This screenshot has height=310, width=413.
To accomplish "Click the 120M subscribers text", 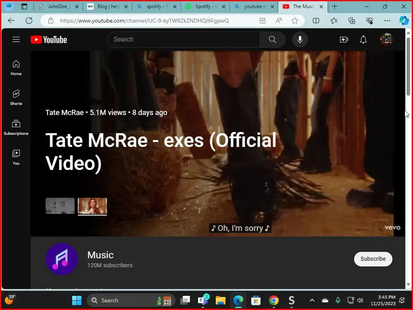I will pos(110,265).
